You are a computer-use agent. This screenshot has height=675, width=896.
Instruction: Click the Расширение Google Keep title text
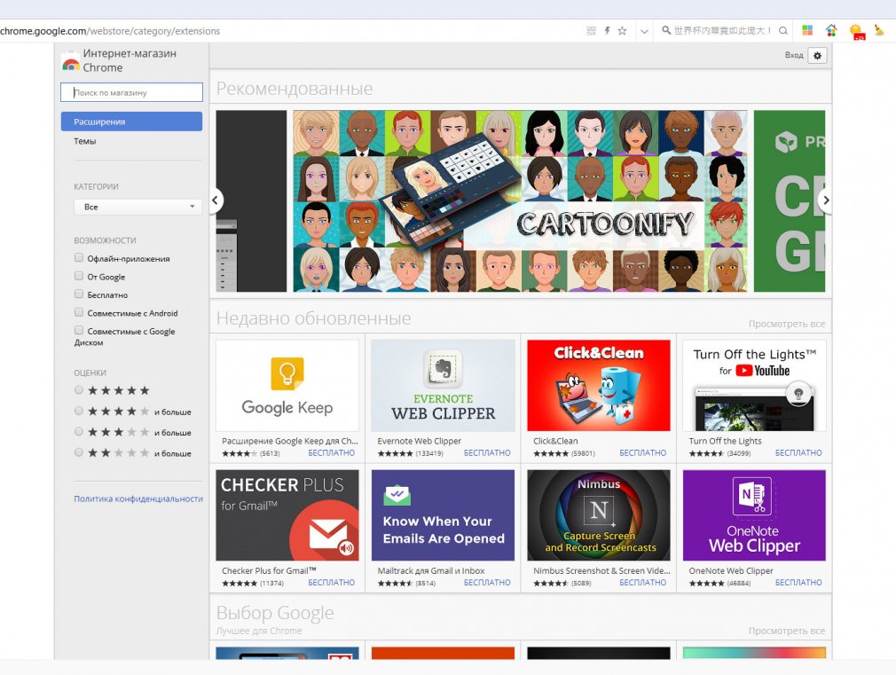click(290, 441)
